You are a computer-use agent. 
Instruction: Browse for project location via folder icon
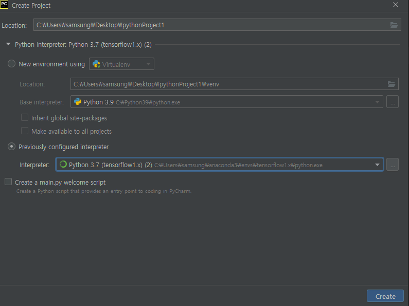click(x=394, y=25)
